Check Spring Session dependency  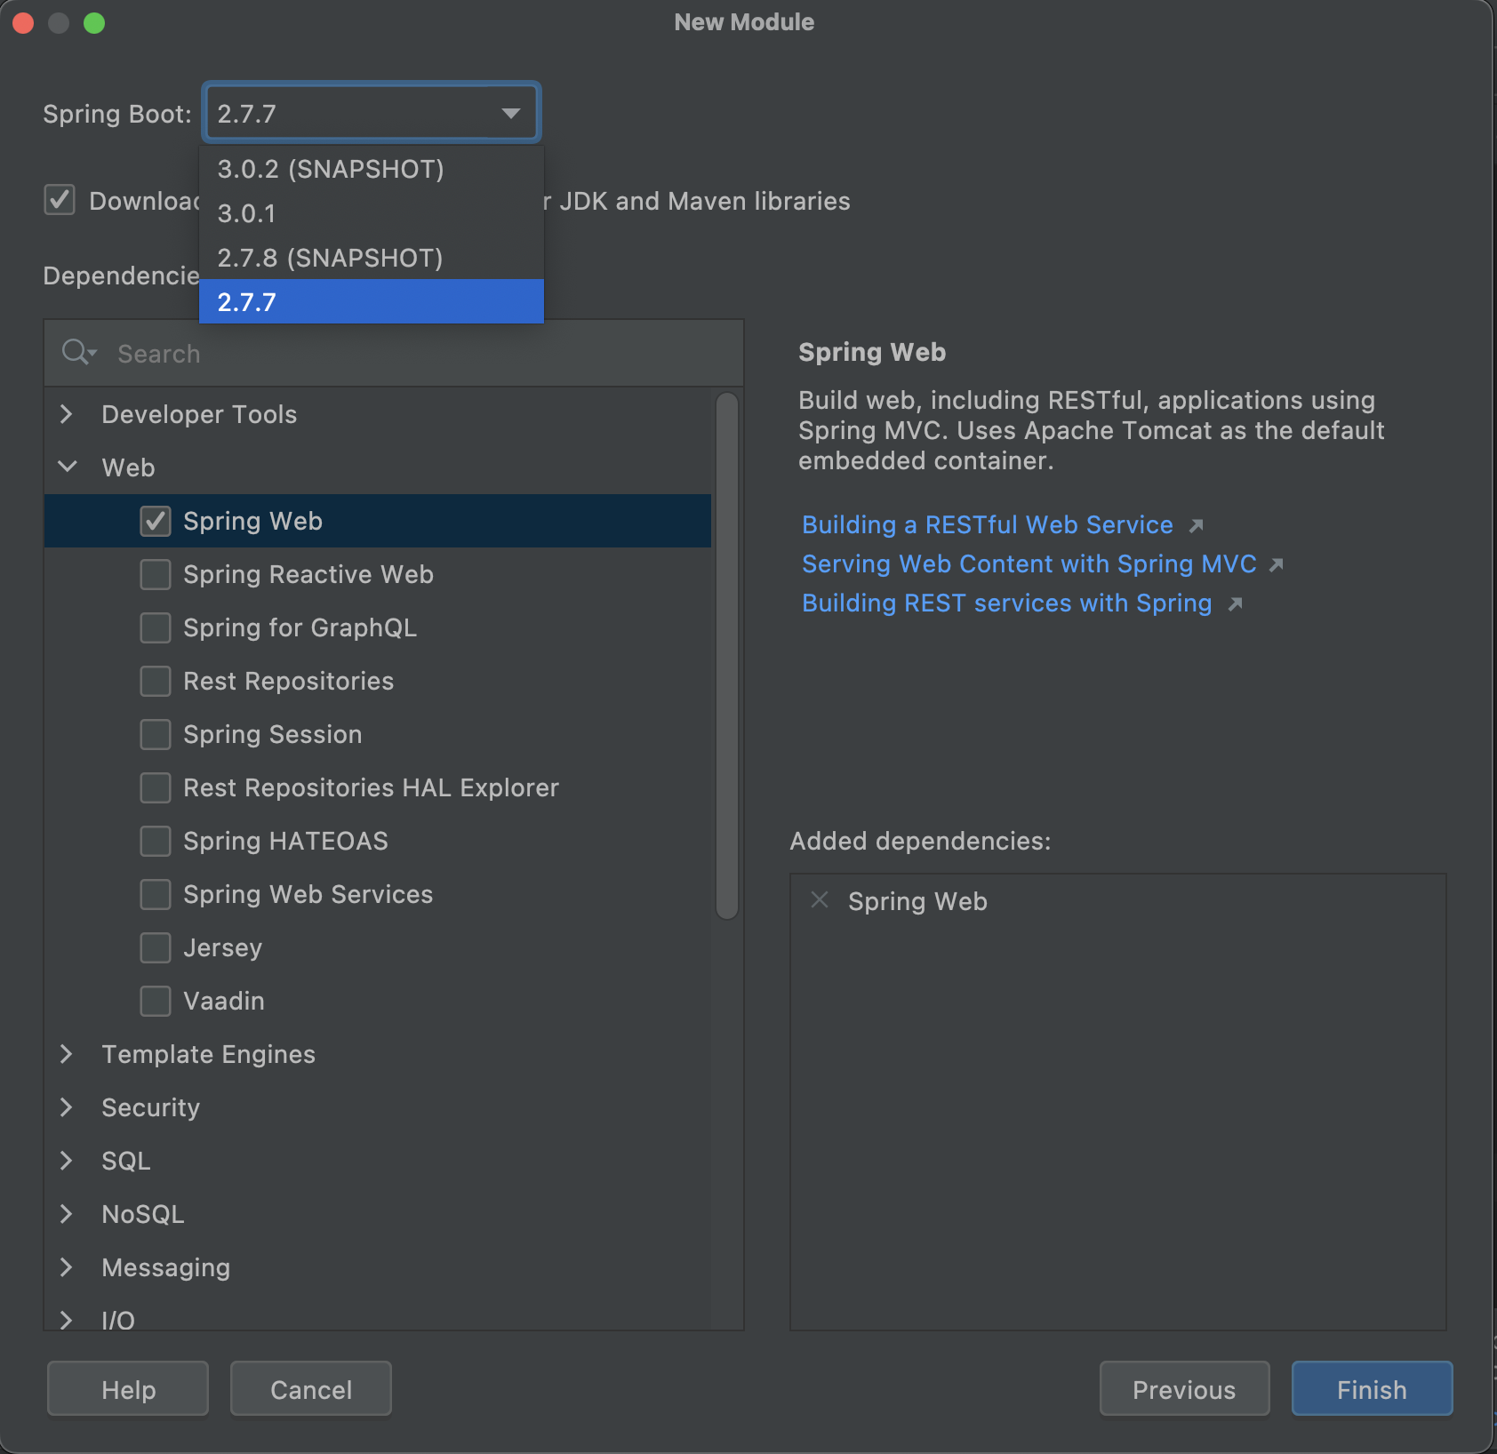[x=156, y=734]
